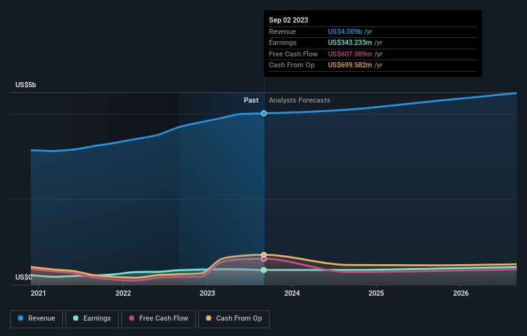Toggle the Cash From Op legend series

234,319
